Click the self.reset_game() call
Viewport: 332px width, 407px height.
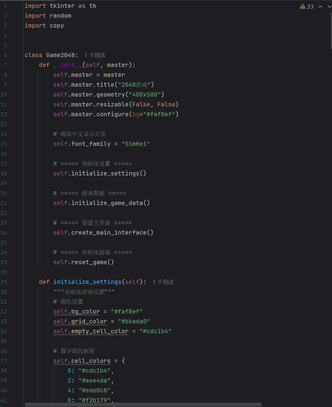point(83,262)
